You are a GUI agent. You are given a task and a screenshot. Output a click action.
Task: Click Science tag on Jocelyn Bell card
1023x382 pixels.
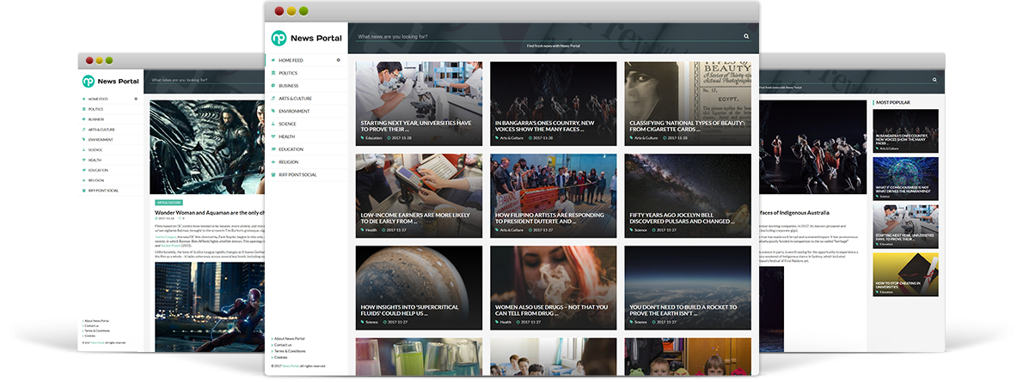point(638,230)
